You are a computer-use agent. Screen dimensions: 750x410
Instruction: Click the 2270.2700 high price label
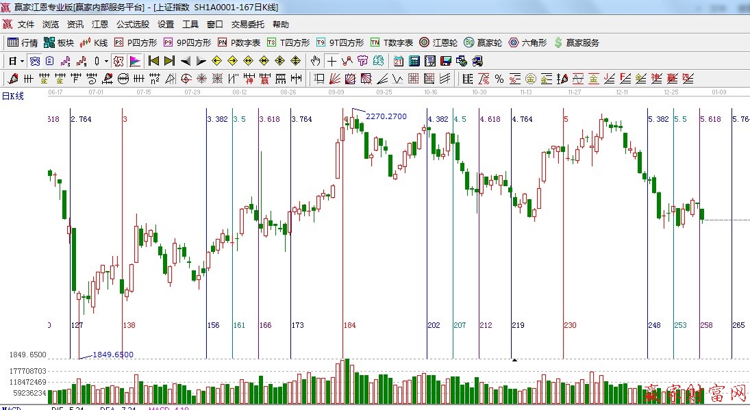386,116
